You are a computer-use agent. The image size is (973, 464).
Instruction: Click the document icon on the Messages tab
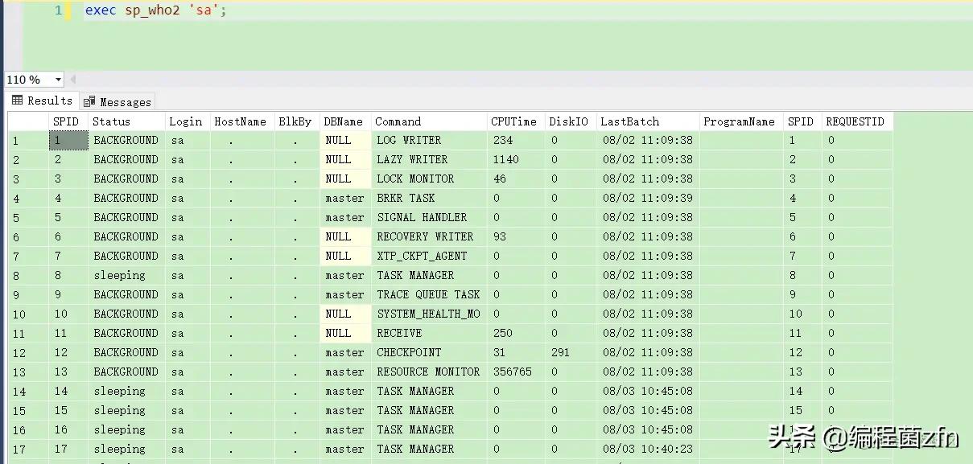88,101
